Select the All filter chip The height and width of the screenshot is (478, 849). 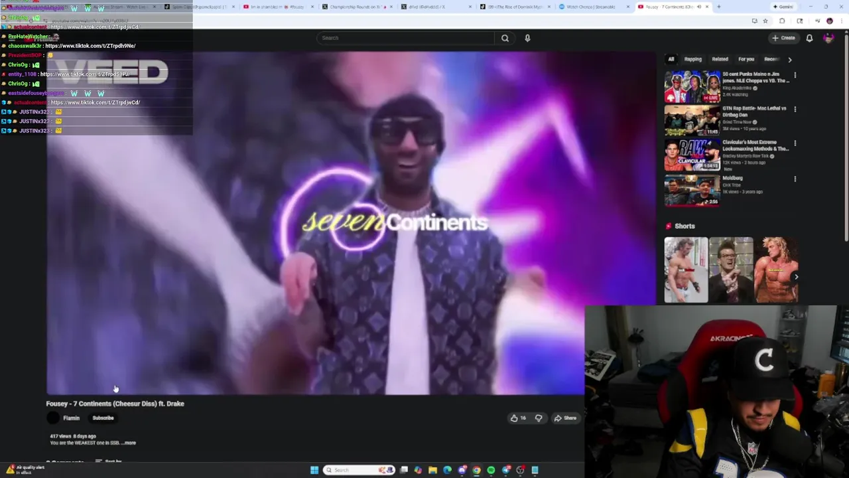point(671,59)
